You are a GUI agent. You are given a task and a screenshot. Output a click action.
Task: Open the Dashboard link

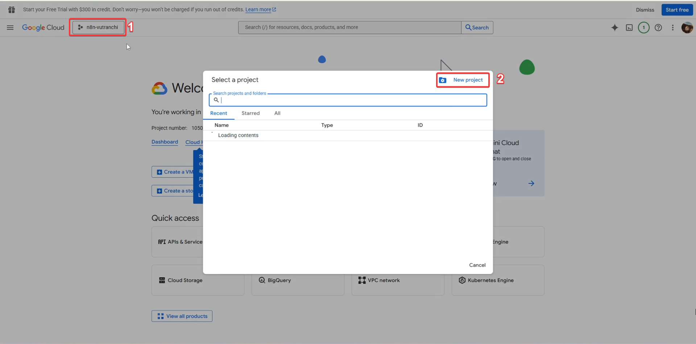pos(165,142)
